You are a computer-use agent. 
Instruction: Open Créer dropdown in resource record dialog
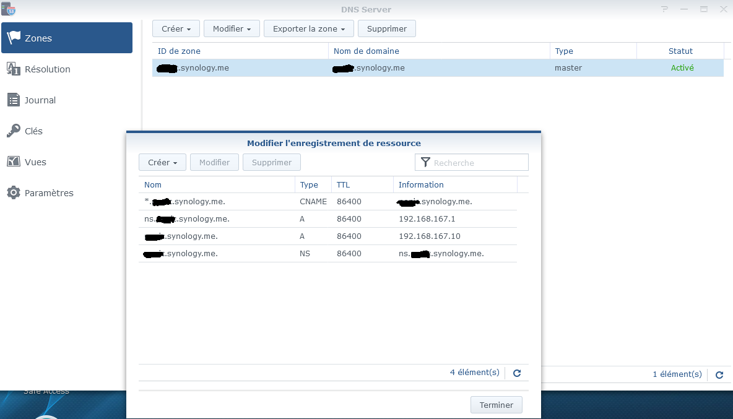coord(162,162)
